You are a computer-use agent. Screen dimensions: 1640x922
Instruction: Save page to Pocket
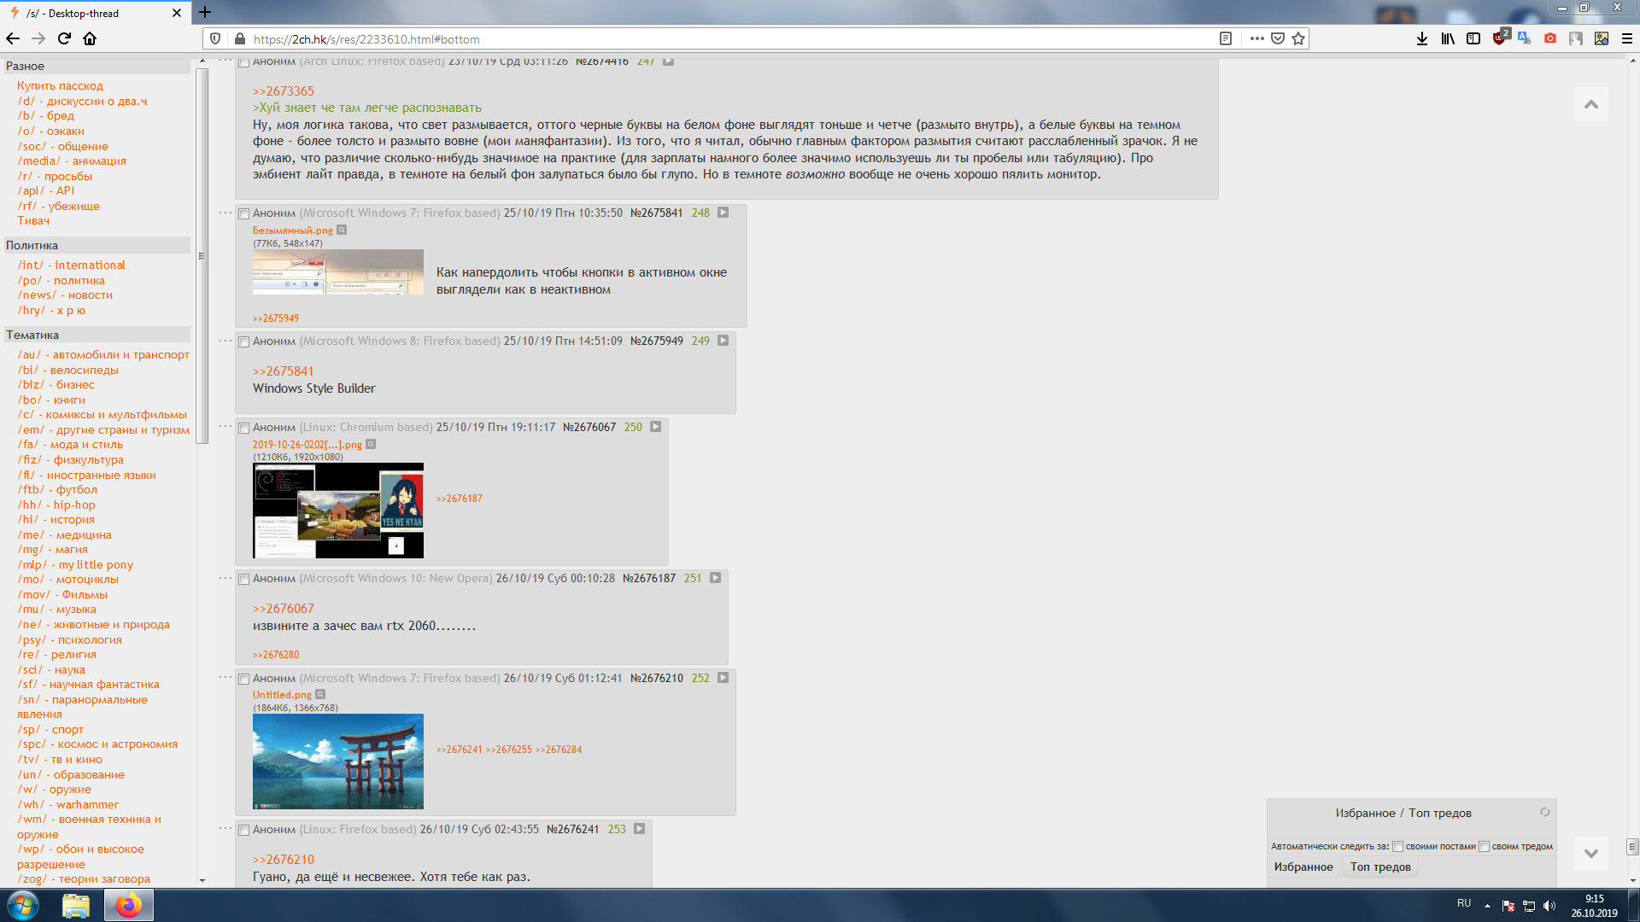[1278, 38]
